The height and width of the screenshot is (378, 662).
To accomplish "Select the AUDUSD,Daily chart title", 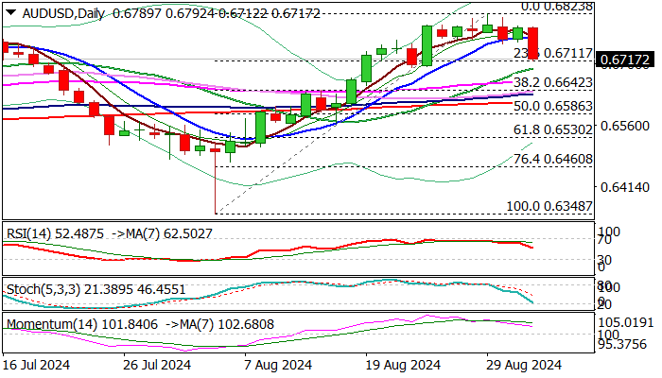I will point(63,14).
